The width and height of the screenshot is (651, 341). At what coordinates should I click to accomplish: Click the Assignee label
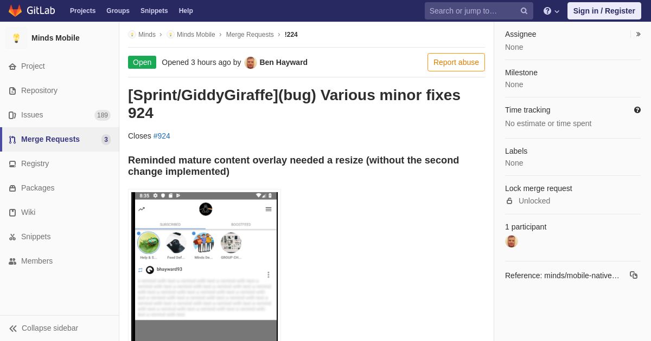click(x=520, y=34)
